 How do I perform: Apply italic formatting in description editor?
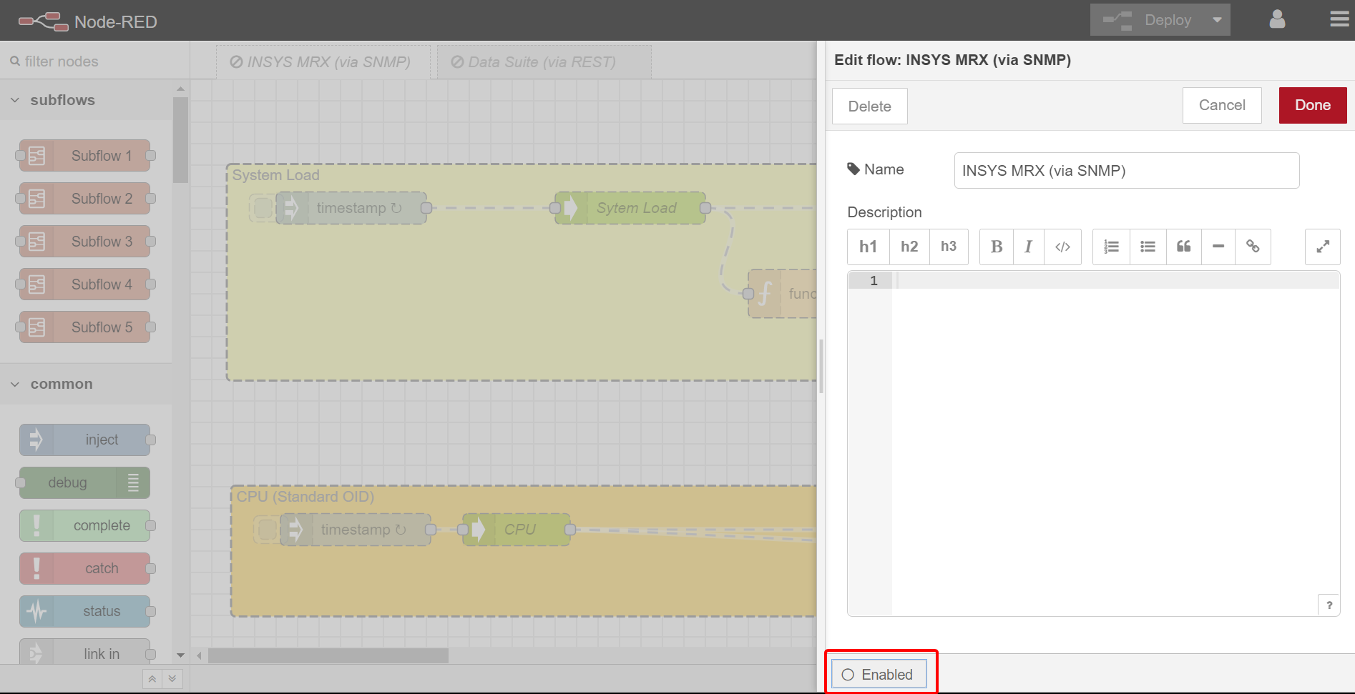[1028, 247]
